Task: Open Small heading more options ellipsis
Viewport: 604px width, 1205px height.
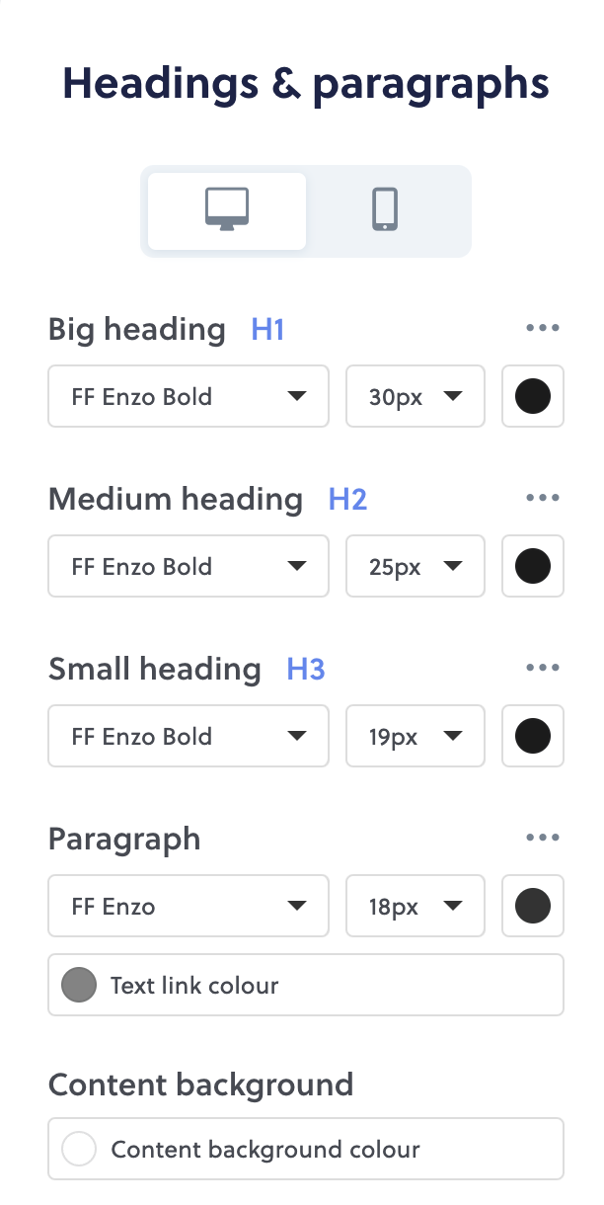Action: point(543,668)
